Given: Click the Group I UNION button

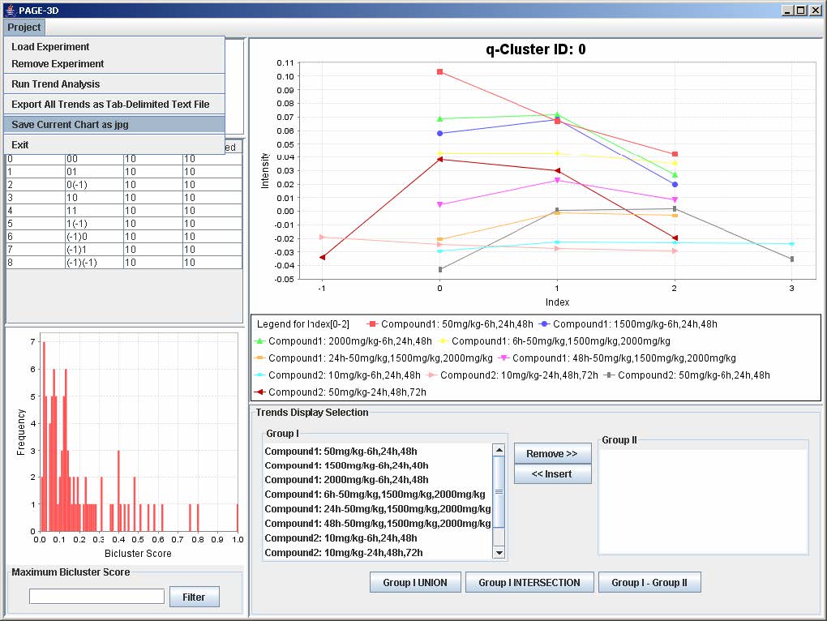Looking at the screenshot, I should (415, 582).
